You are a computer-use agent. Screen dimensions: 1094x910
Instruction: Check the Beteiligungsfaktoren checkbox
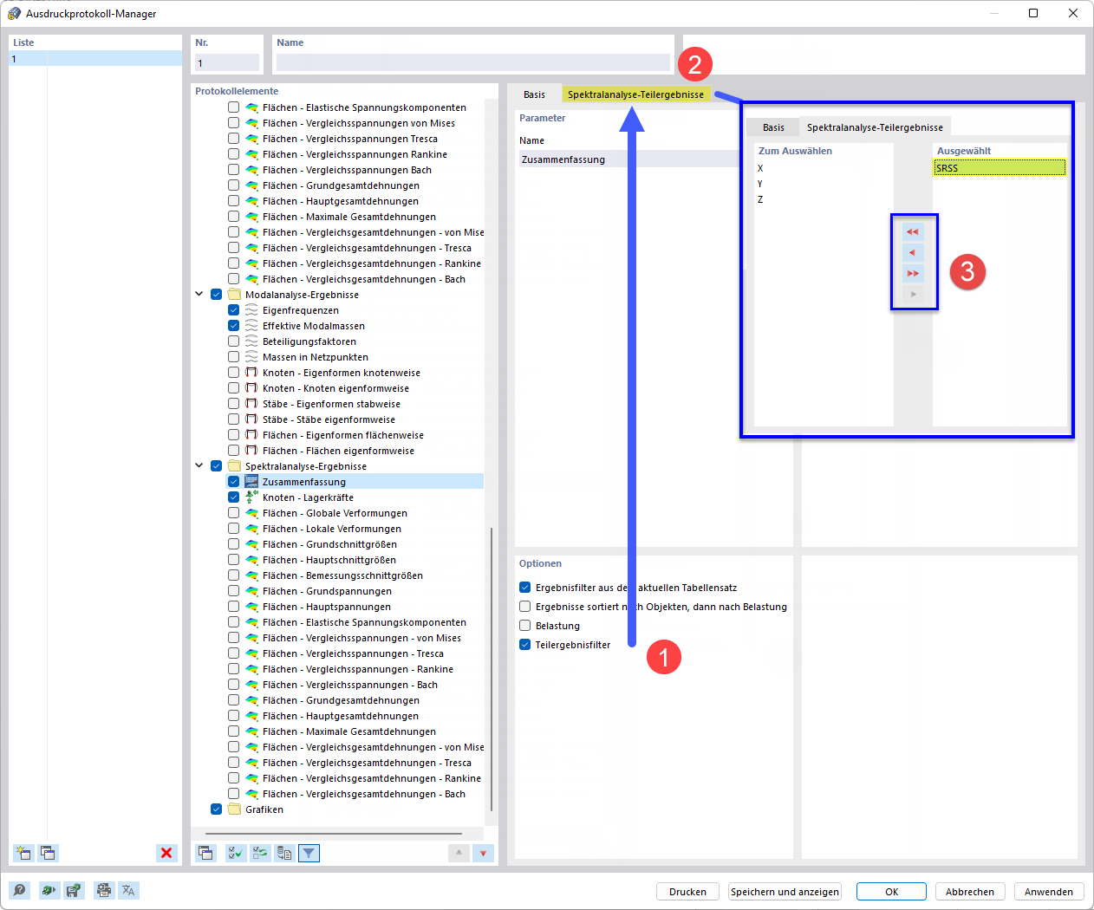(x=233, y=341)
